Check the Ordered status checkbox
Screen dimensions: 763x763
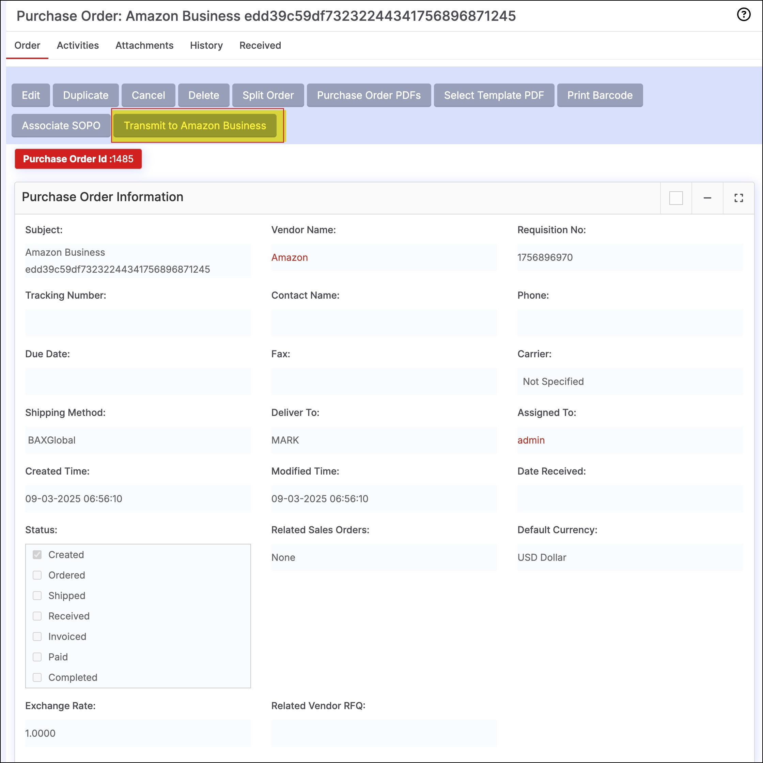[37, 575]
